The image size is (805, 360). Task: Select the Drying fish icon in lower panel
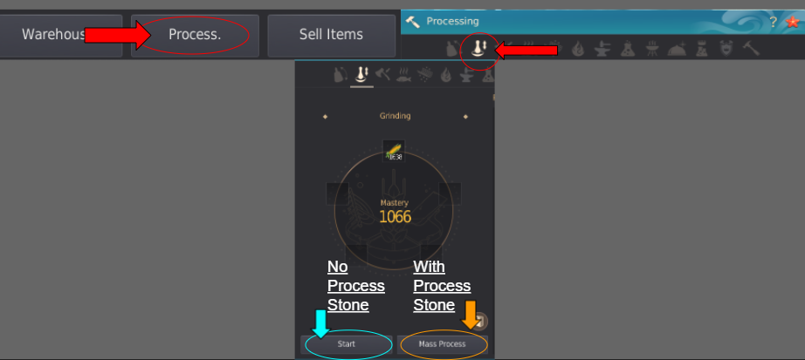[x=403, y=75]
